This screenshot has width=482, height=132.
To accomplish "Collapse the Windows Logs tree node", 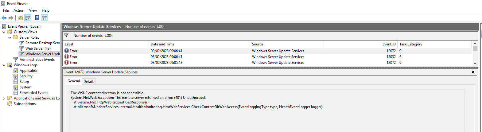I will (x=4, y=65).
